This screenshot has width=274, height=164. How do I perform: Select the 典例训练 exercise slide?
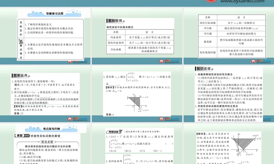(137, 143)
